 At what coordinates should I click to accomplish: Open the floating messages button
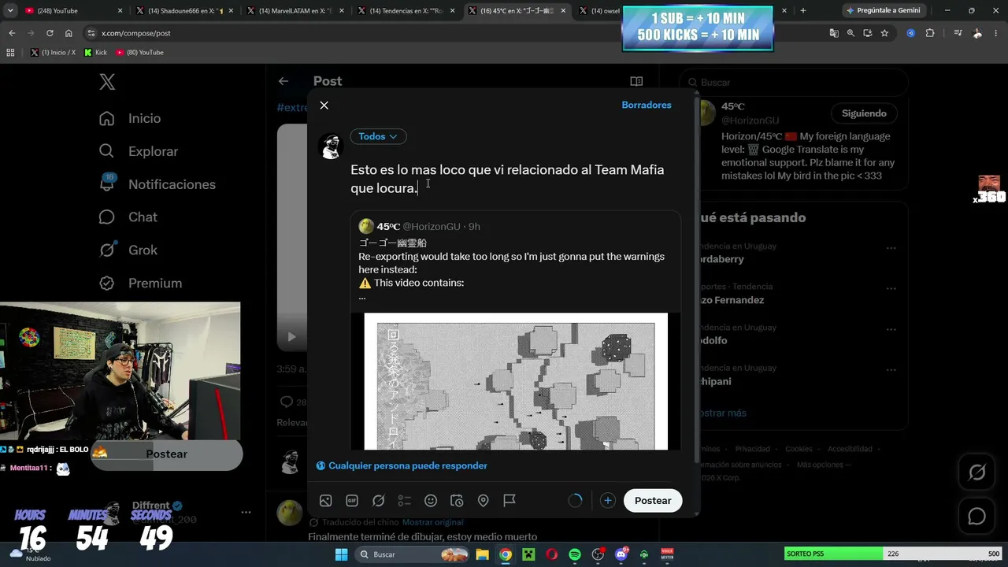tap(977, 516)
